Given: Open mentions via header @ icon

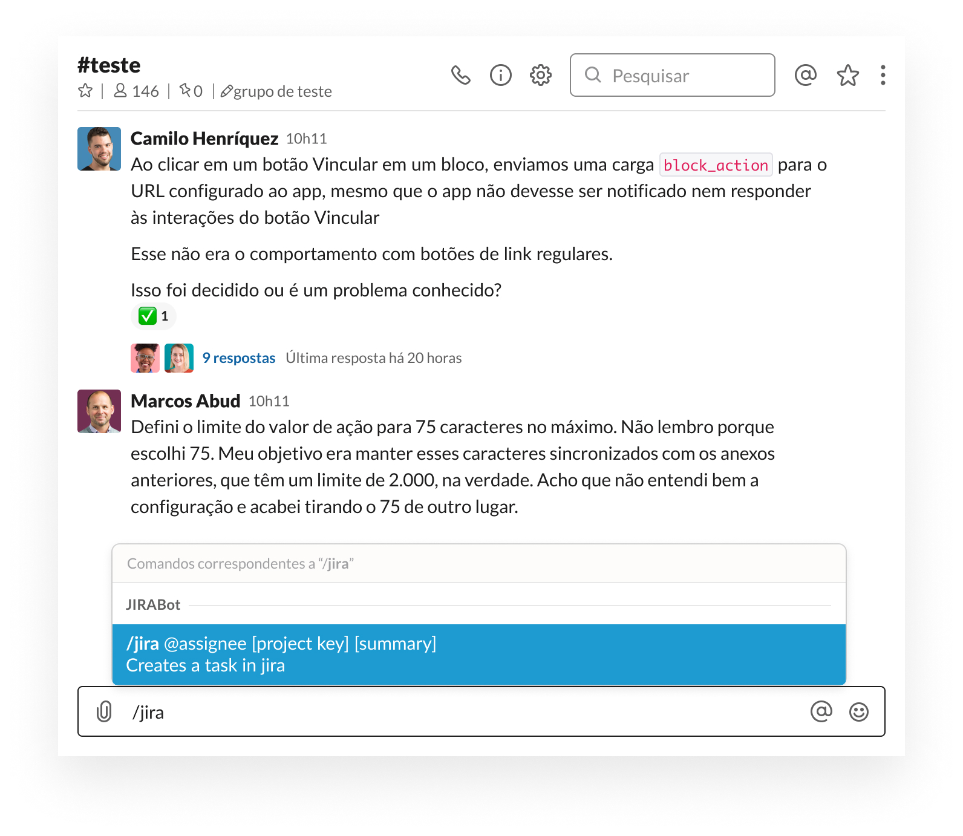Looking at the screenshot, I should [x=805, y=75].
